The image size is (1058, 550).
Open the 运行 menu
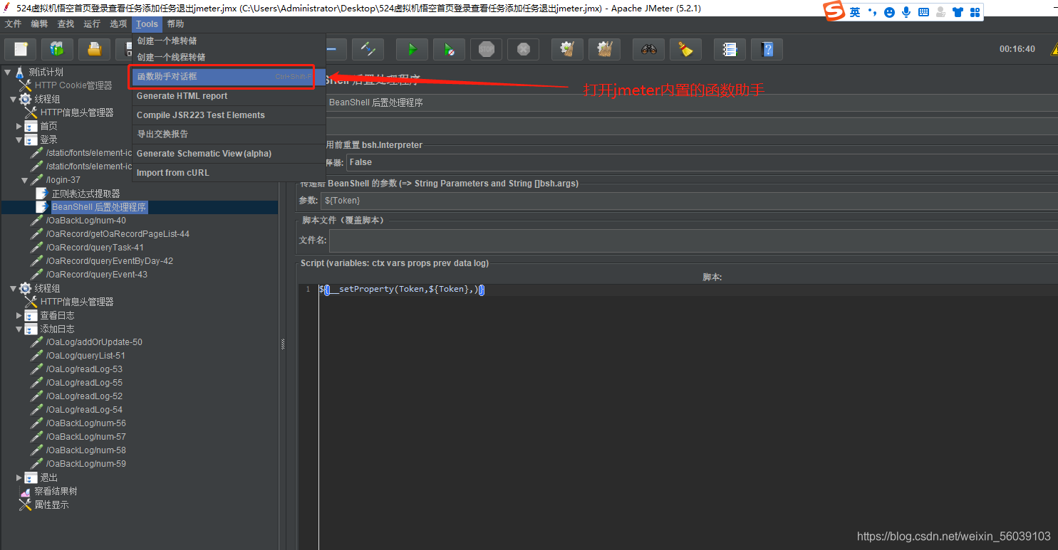[92, 24]
